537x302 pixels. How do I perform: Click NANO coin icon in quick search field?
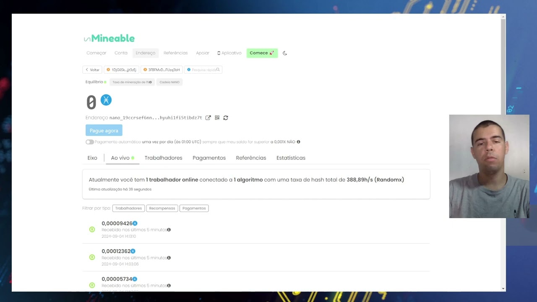[189, 70]
